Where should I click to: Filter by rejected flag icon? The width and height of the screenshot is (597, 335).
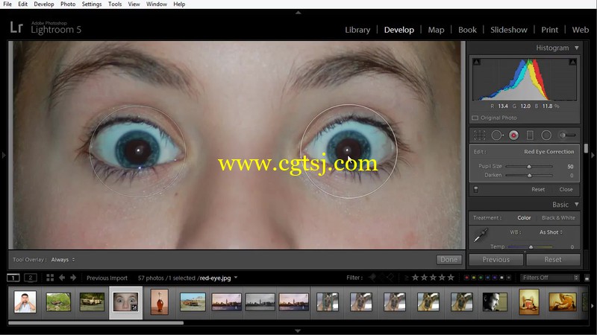coord(390,278)
